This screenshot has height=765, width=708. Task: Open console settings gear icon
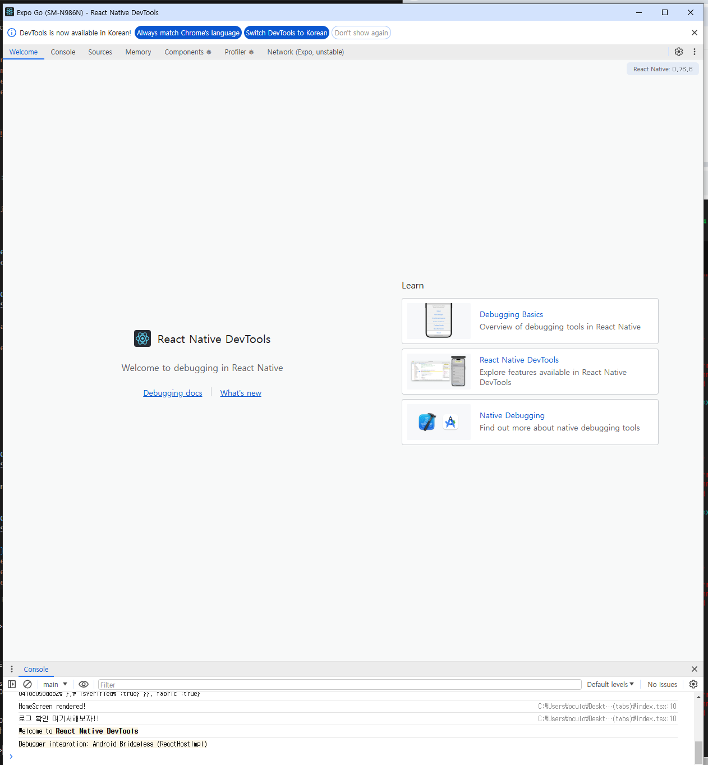click(693, 684)
